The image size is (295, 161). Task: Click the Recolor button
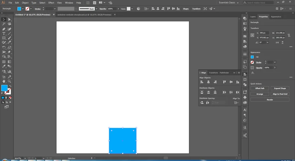(x=270, y=100)
